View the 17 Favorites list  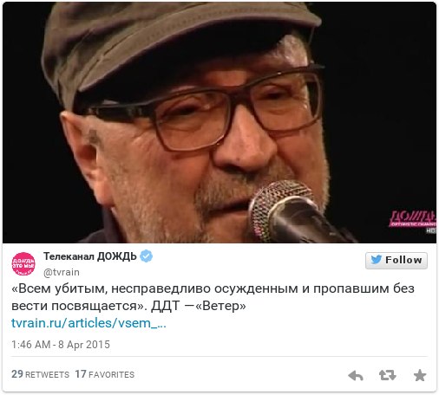[105, 374]
